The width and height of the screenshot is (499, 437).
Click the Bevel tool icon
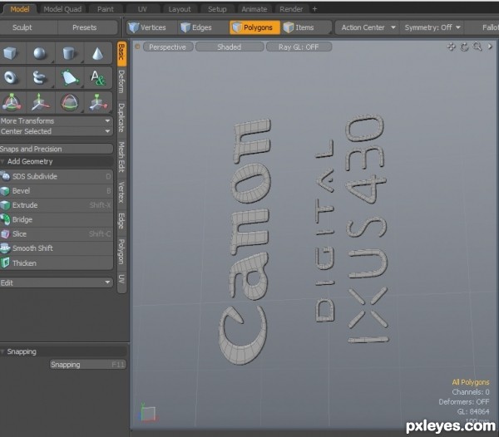click(5, 191)
